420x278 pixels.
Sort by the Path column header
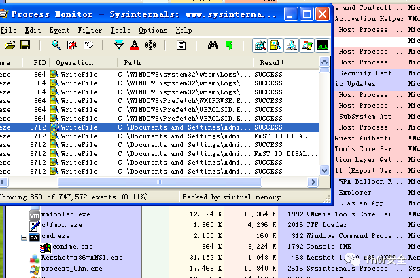coord(186,63)
